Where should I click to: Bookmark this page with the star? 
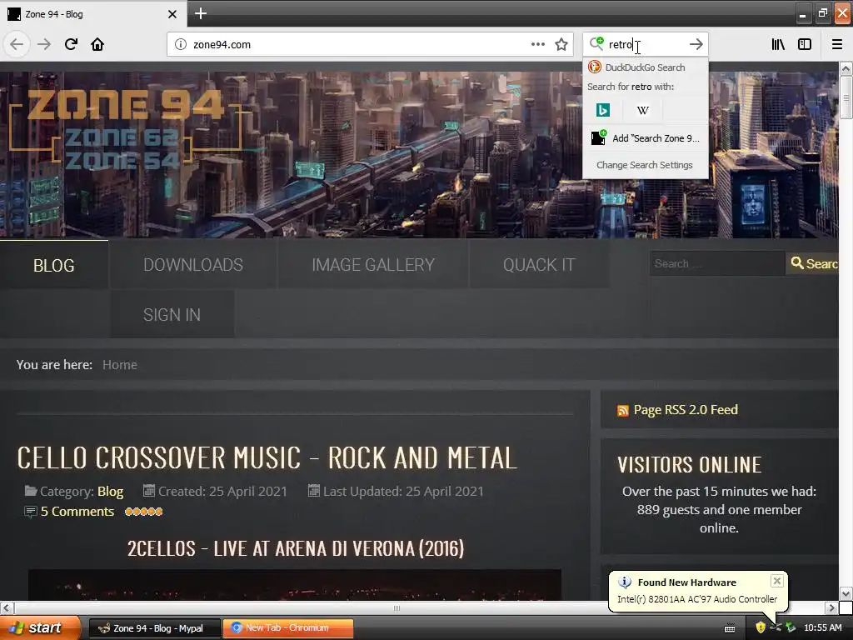point(561,45)
